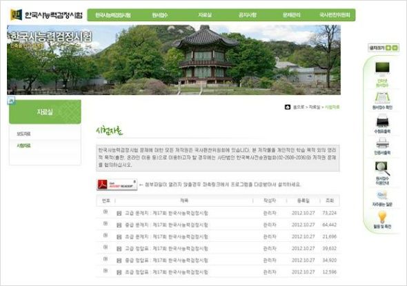Click the notice marker in the 중급 정답표 row
The height and width of the screenshot is (286, 407).
tap(106, 258)
